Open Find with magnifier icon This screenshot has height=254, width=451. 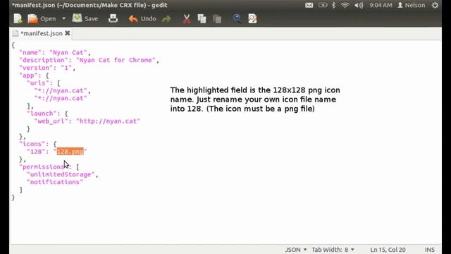pyautogui.click(x=237, y=19)
